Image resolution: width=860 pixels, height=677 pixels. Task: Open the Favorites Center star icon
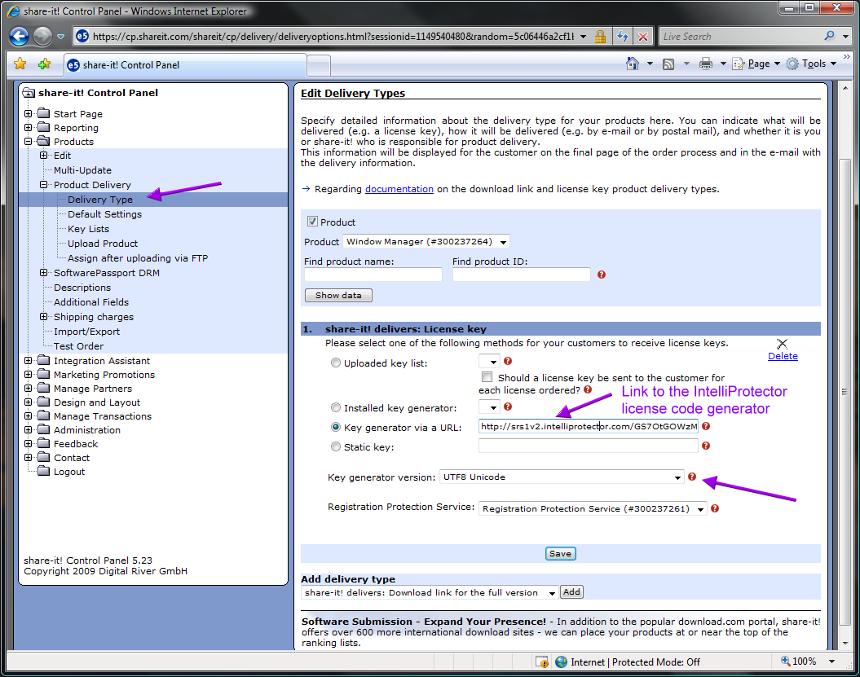(20, 64)
